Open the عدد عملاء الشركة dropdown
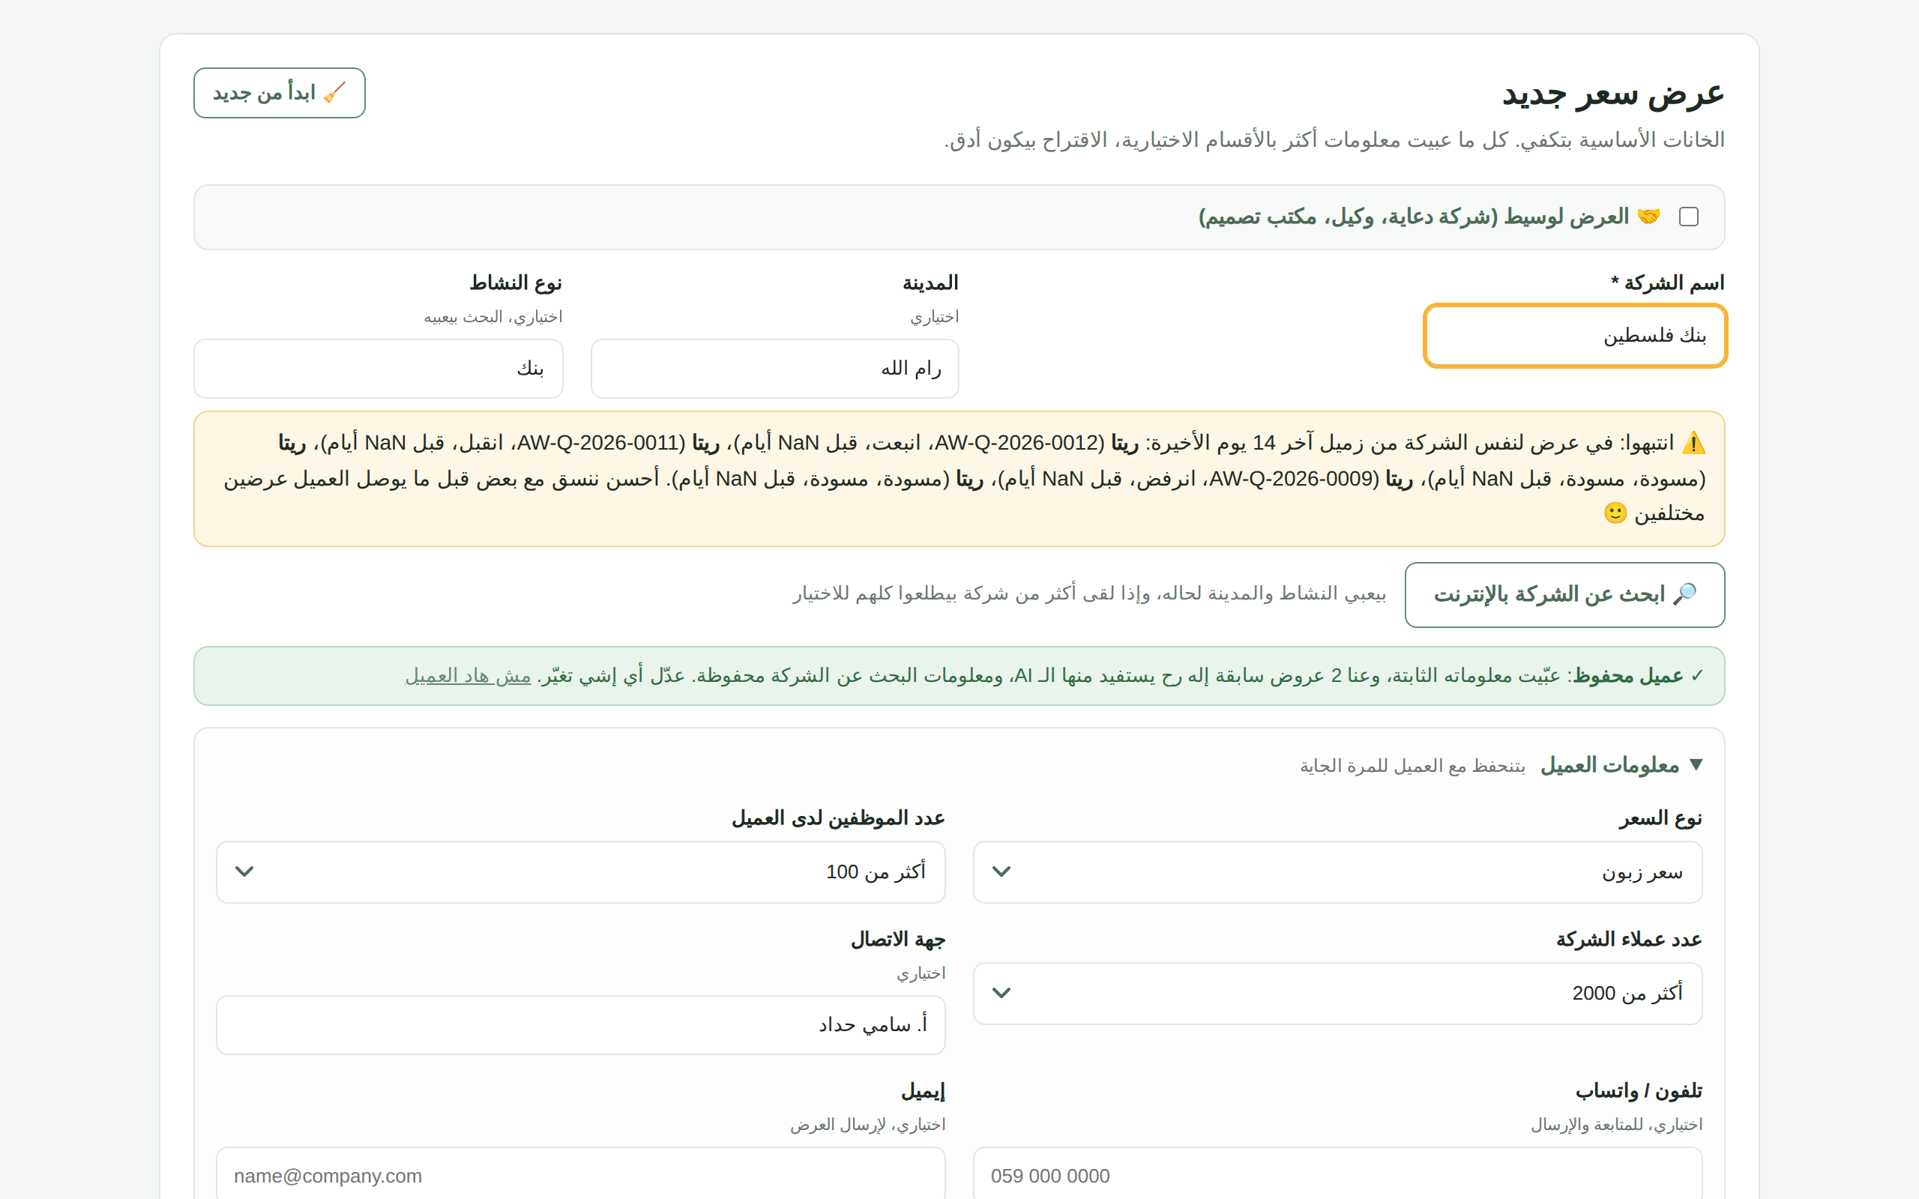 click(x=1338, y=993)
